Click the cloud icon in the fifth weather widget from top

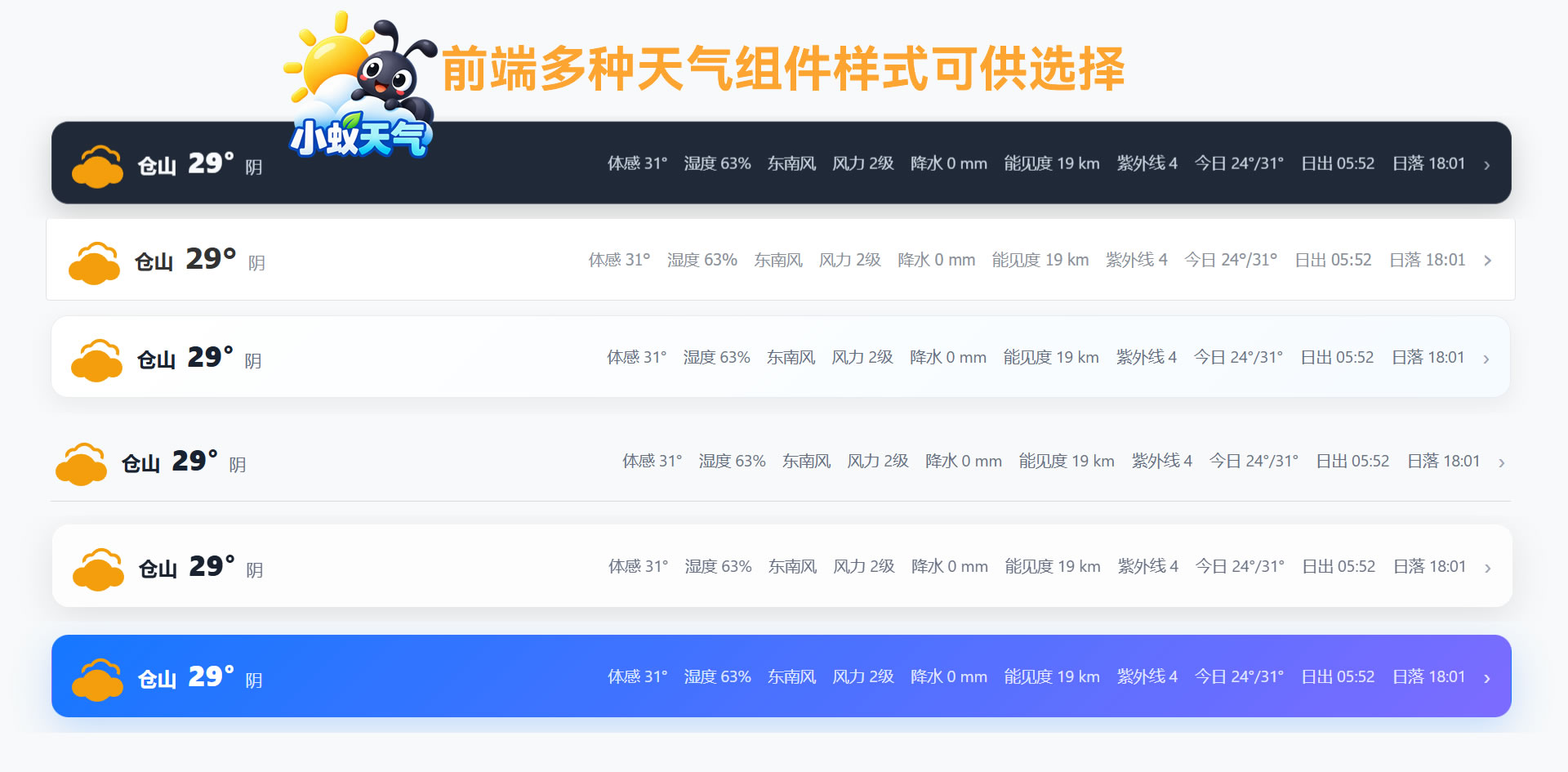98,569
